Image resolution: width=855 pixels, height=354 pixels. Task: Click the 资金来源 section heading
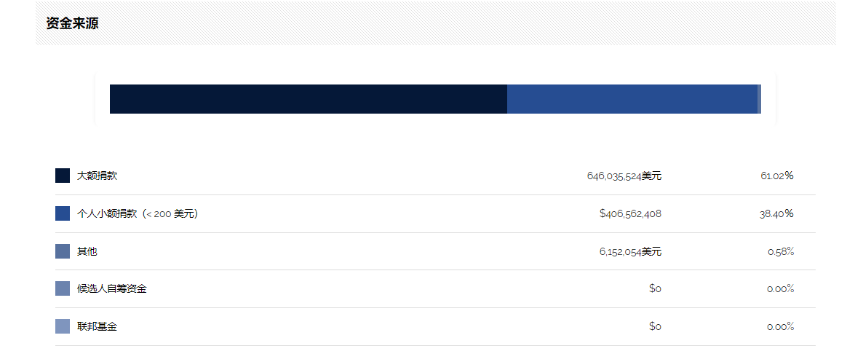[72, 23]
